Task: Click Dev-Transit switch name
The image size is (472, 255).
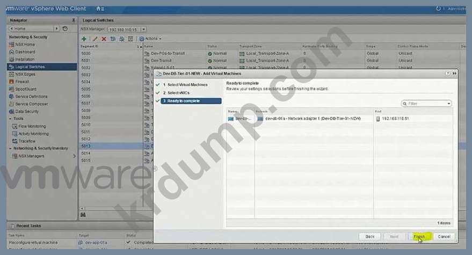Action: click(161, 61)
